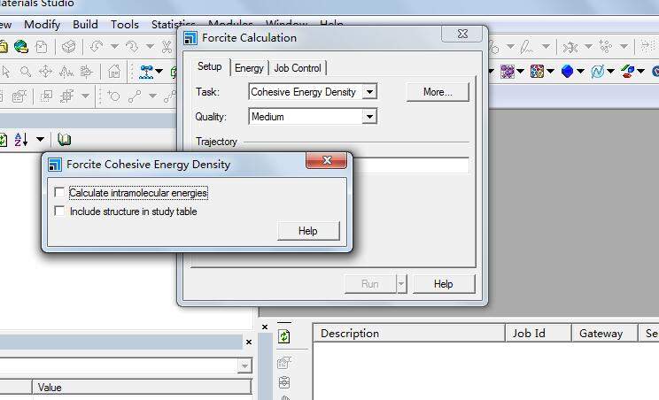Click the More... button
Viewport: 659px width, 400px height.
pos(438,92)
